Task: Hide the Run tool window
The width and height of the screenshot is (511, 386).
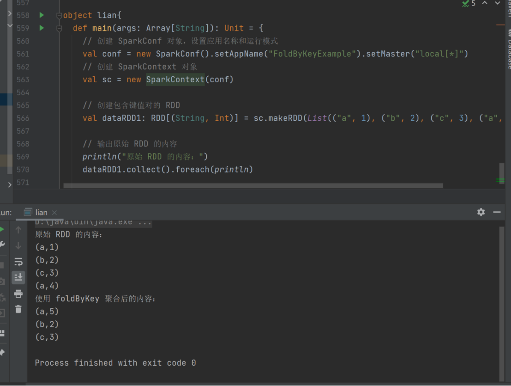Action: click(x=497, y=212)
